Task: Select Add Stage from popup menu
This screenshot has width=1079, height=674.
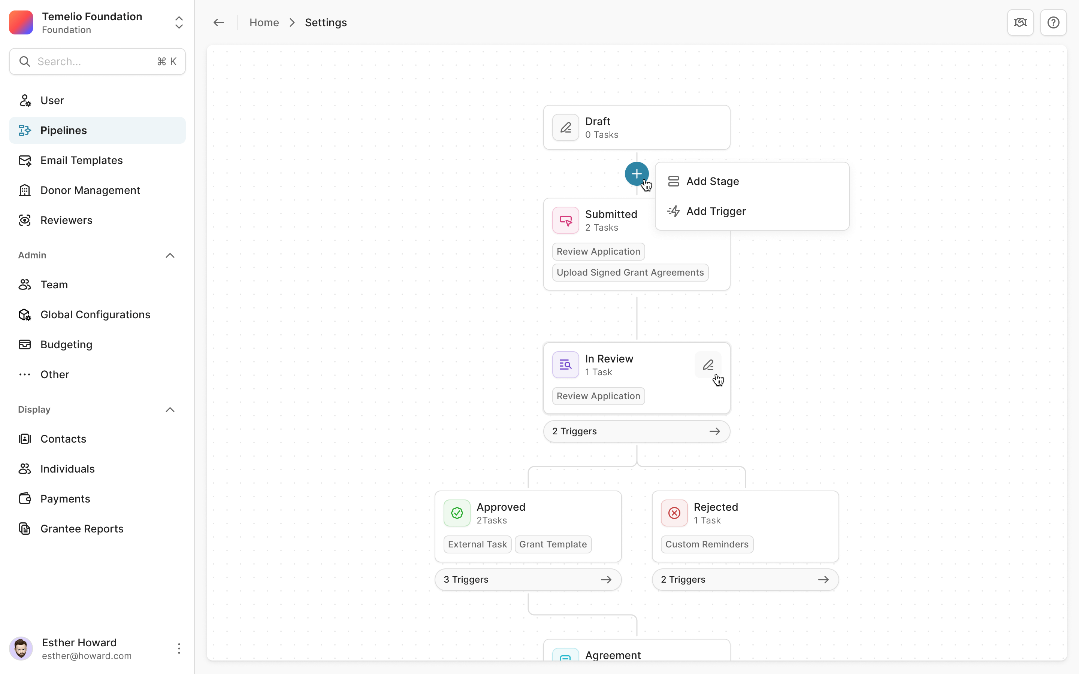Action: click(x=712, y=182)
